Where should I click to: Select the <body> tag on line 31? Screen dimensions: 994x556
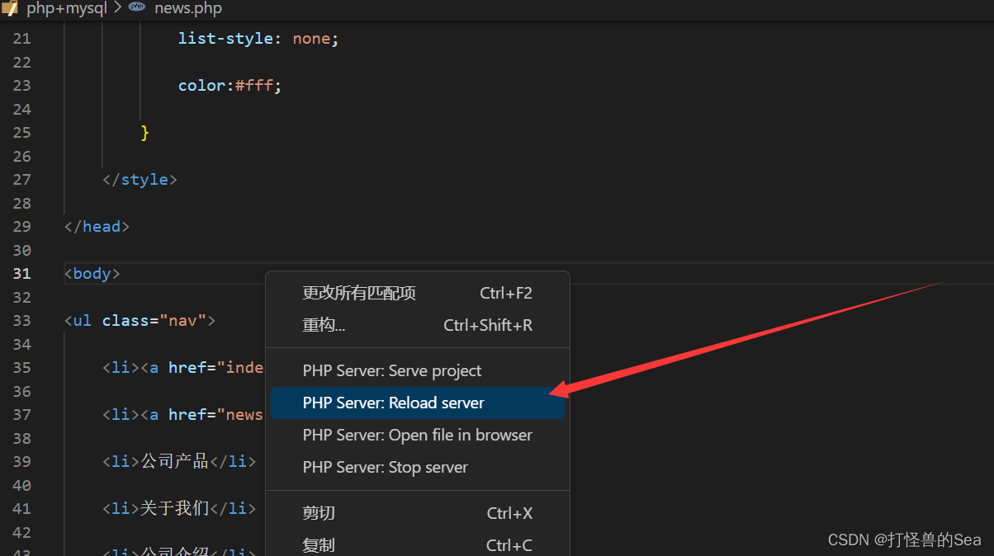tap(92, 273)
